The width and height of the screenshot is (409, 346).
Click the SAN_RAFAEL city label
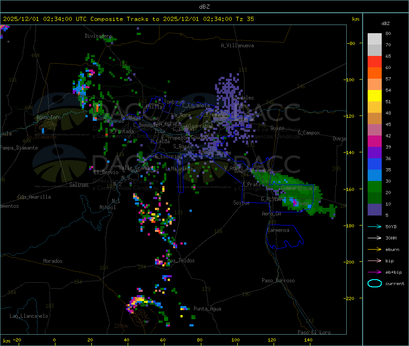pyautogui.click(x=167, y=124)
